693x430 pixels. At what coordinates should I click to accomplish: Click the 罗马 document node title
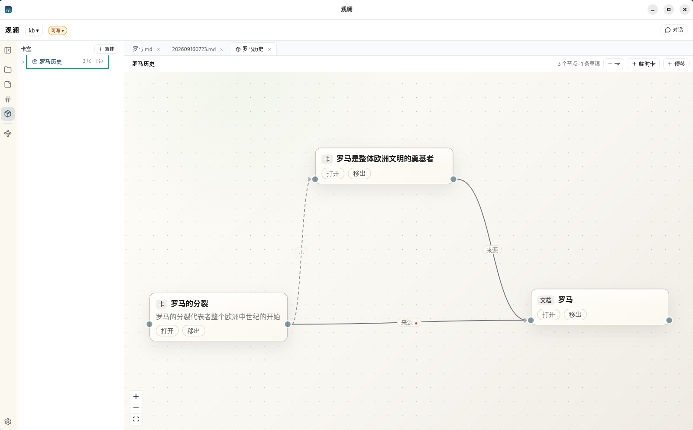pos(565,300)
